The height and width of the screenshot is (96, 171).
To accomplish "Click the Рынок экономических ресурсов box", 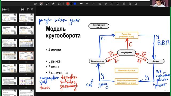I will [x=126, y=82].
